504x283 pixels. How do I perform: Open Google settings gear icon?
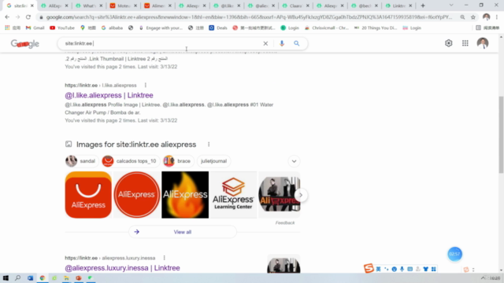[x=448, y=43]
